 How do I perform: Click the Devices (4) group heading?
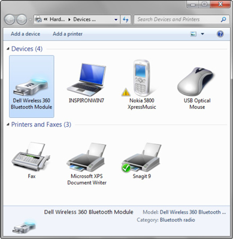[x=27, y=49]
